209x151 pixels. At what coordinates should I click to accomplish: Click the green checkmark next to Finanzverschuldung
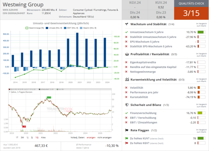point(127,113)
